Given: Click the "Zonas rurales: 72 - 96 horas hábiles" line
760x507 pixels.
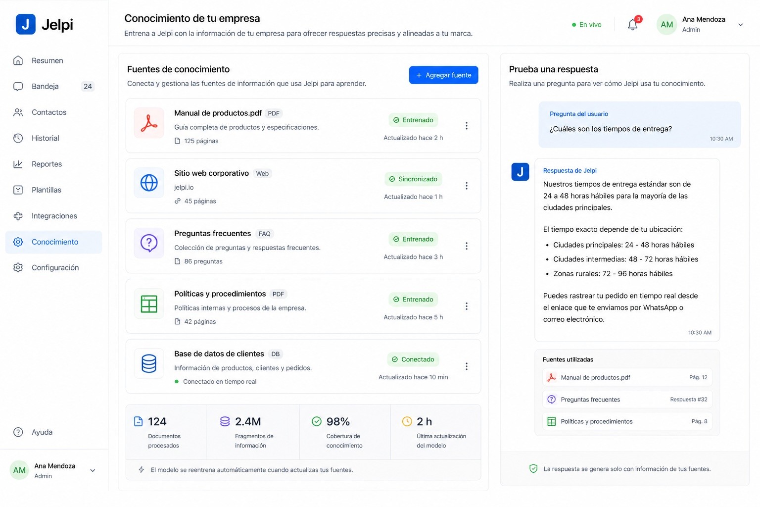Looking at the screenshot, I should (613, 274).
